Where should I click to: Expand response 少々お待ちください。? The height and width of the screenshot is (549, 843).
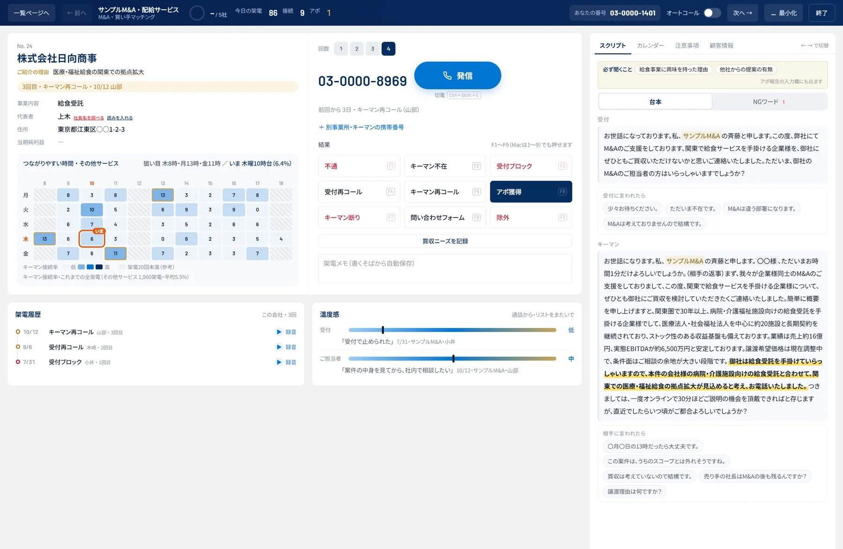click(633, 209)
